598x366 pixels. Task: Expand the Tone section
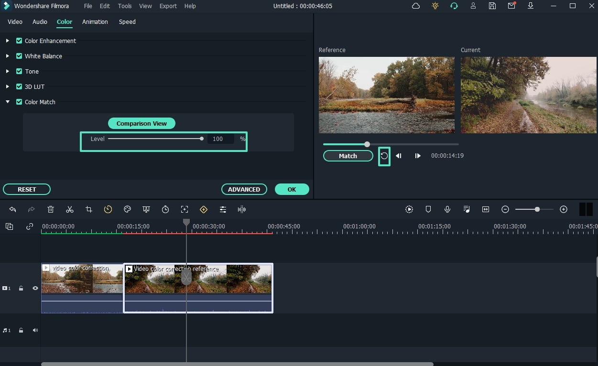click(x=8, y=71)
